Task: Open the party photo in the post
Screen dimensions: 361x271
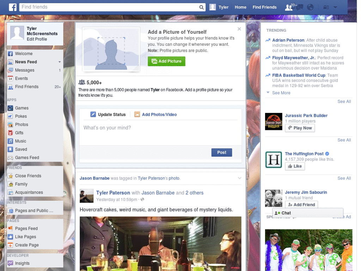Action: [160, 244]
